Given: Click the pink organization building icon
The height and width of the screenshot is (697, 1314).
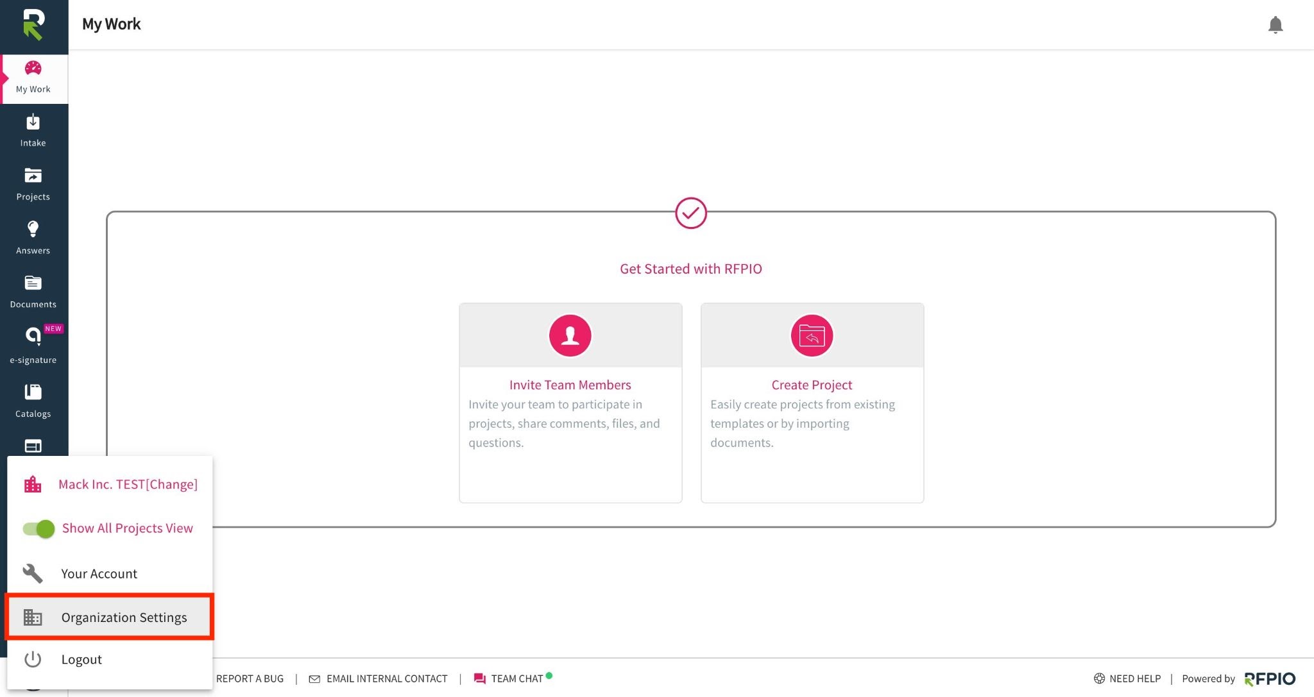Looking at the screenshot, I should pos(33,484).
